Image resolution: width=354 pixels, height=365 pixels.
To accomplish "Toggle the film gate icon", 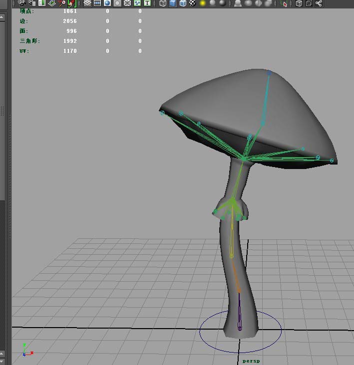I will (97, 3).
